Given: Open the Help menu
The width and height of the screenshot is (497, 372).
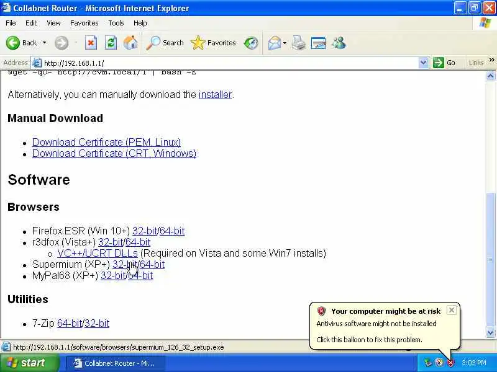Looking at the screenshot, I should 140,23.
